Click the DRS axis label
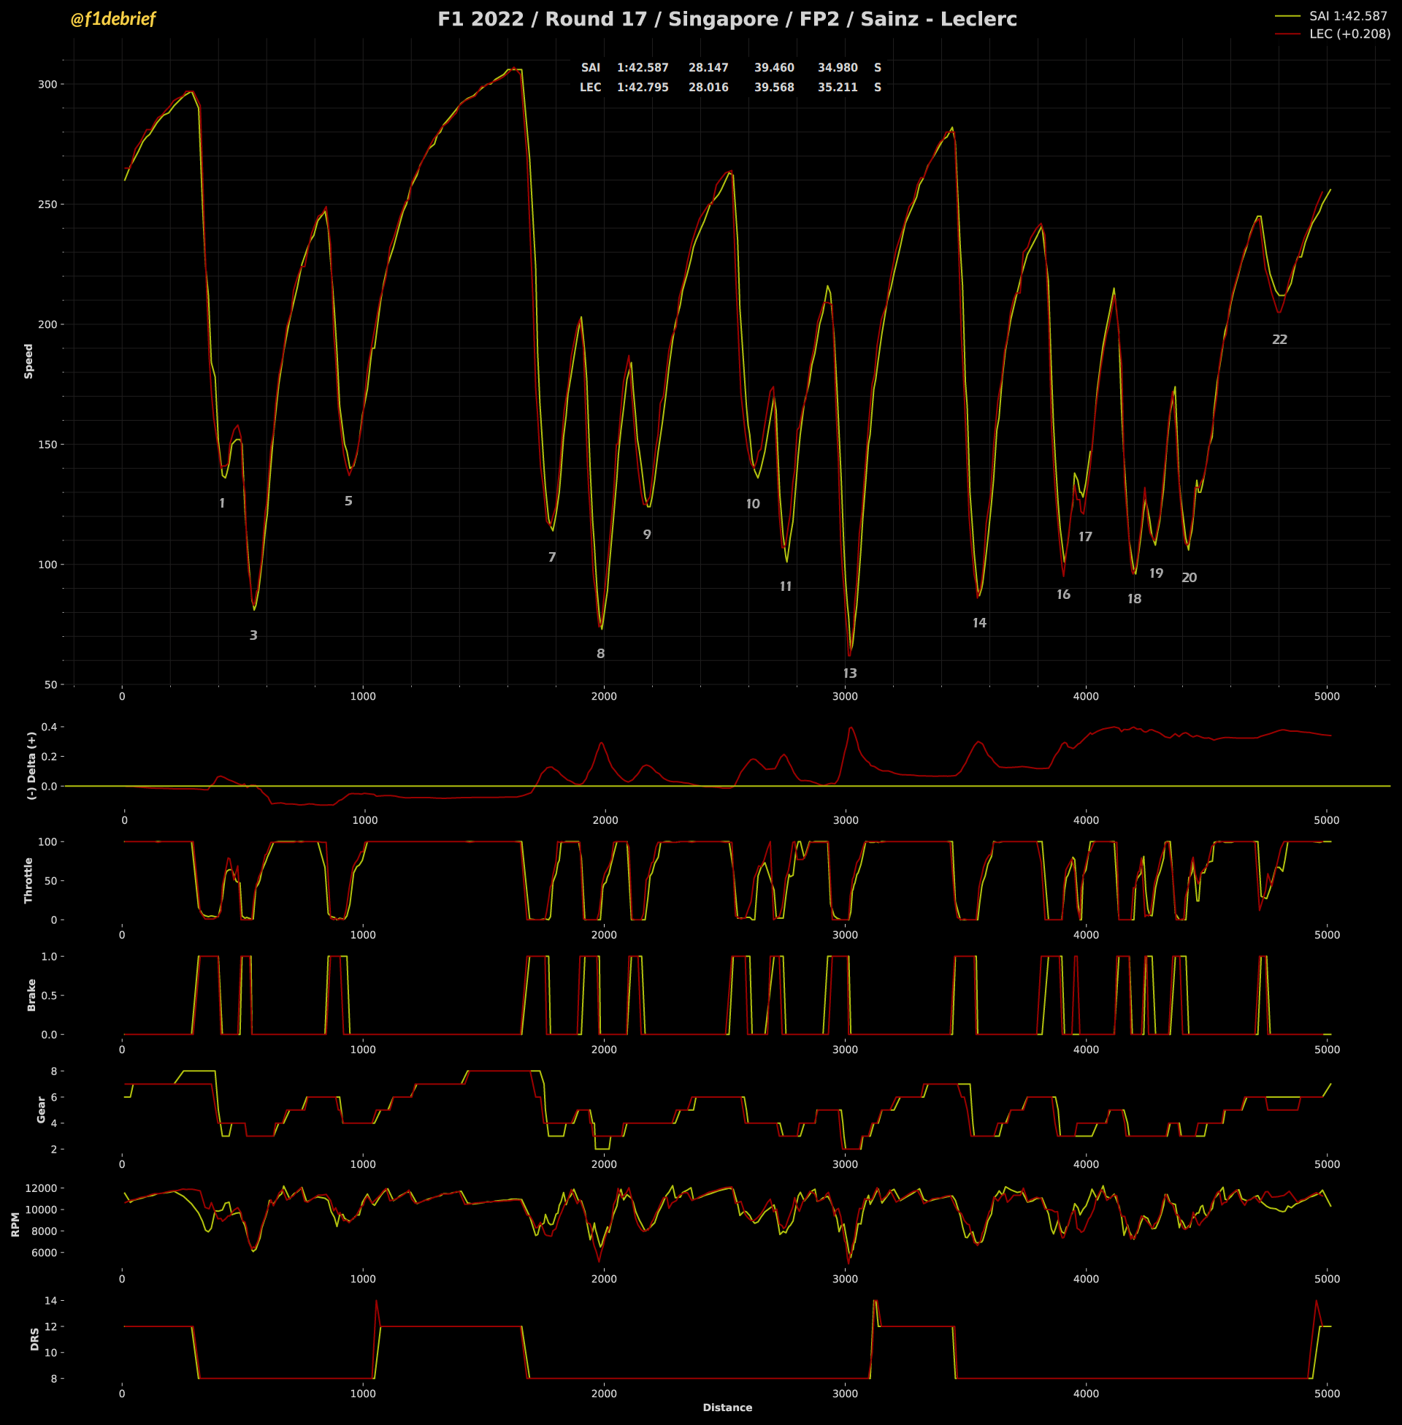 pos(34,1339)
